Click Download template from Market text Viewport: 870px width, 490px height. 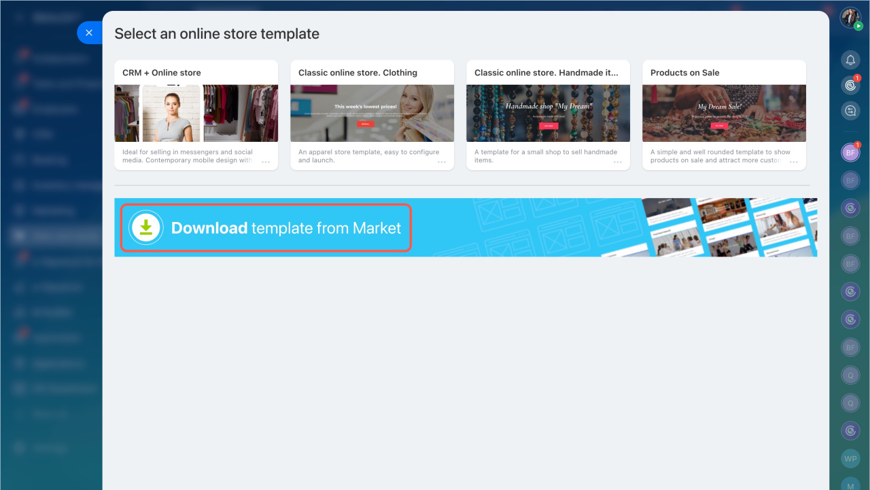click(286, 228)
